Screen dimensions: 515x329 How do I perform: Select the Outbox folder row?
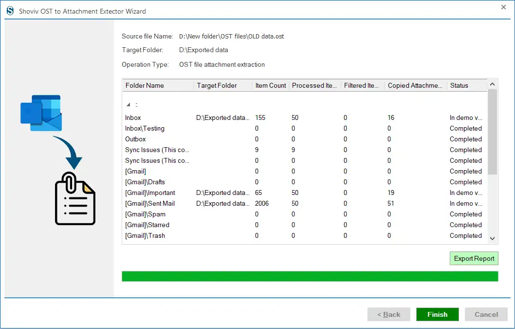coord(304,139)
